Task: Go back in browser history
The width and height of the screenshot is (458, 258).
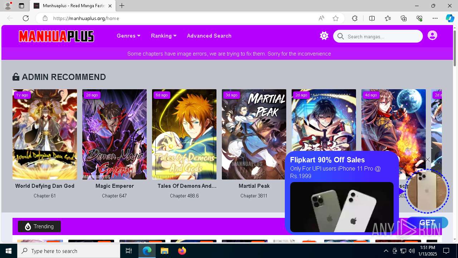Action: [10, 18]
